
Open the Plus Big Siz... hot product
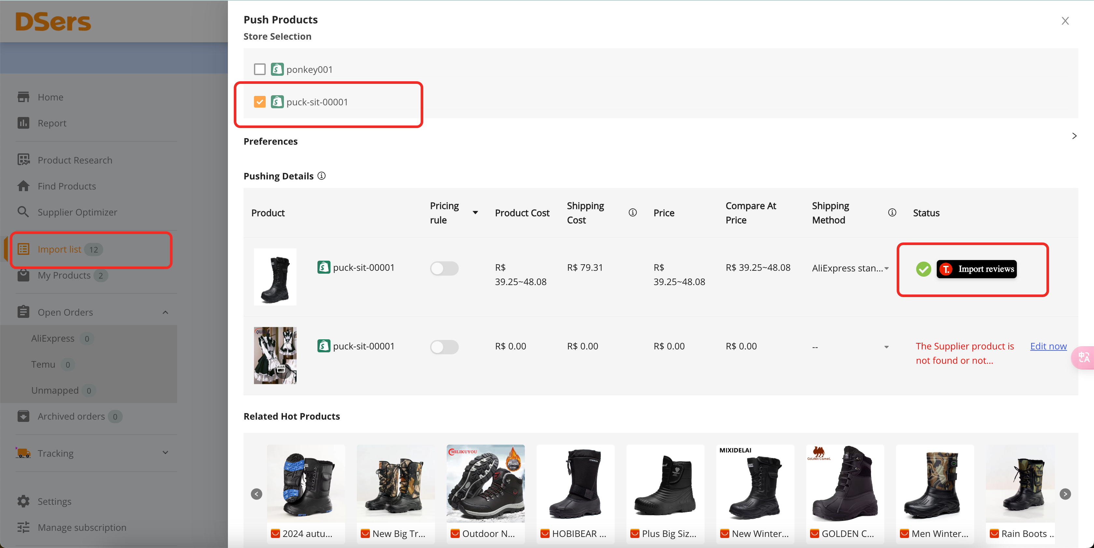point(665,494)
